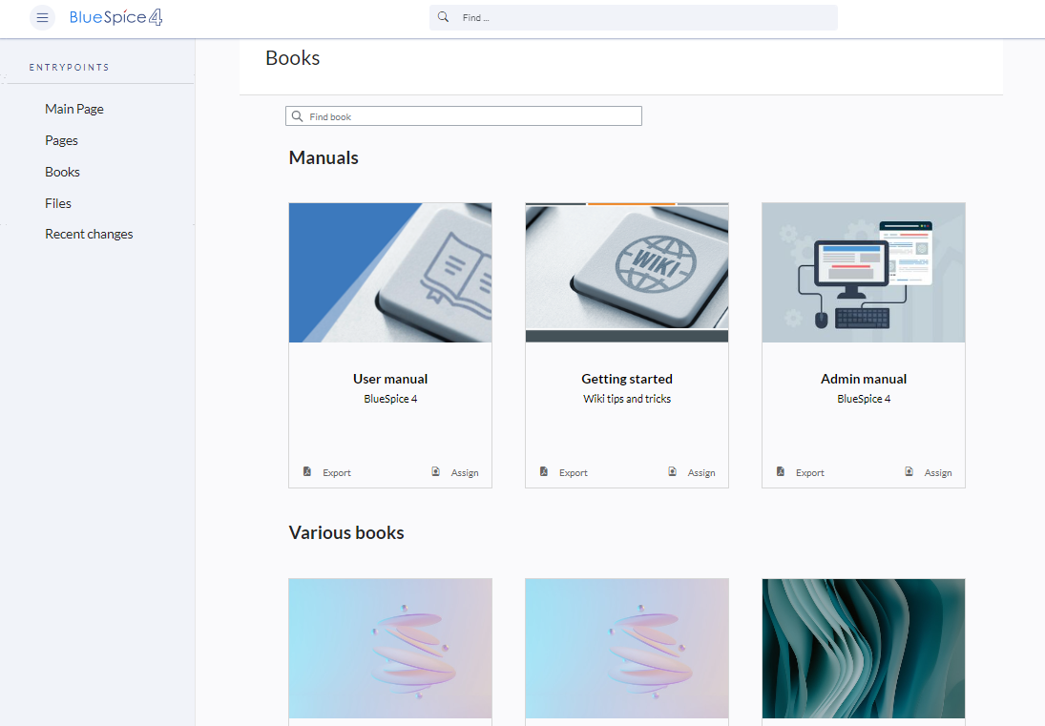Export the User manual book
Screen dimensions: 1045x726
pos(337,473)
